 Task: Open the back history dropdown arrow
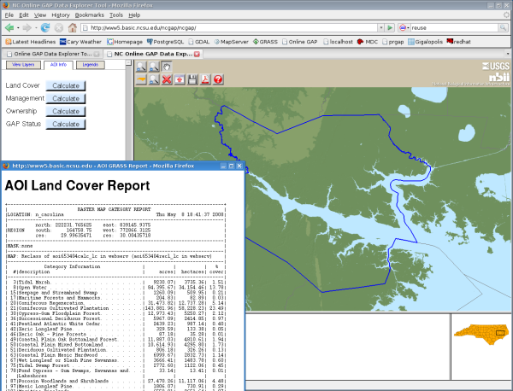point(18,28)
